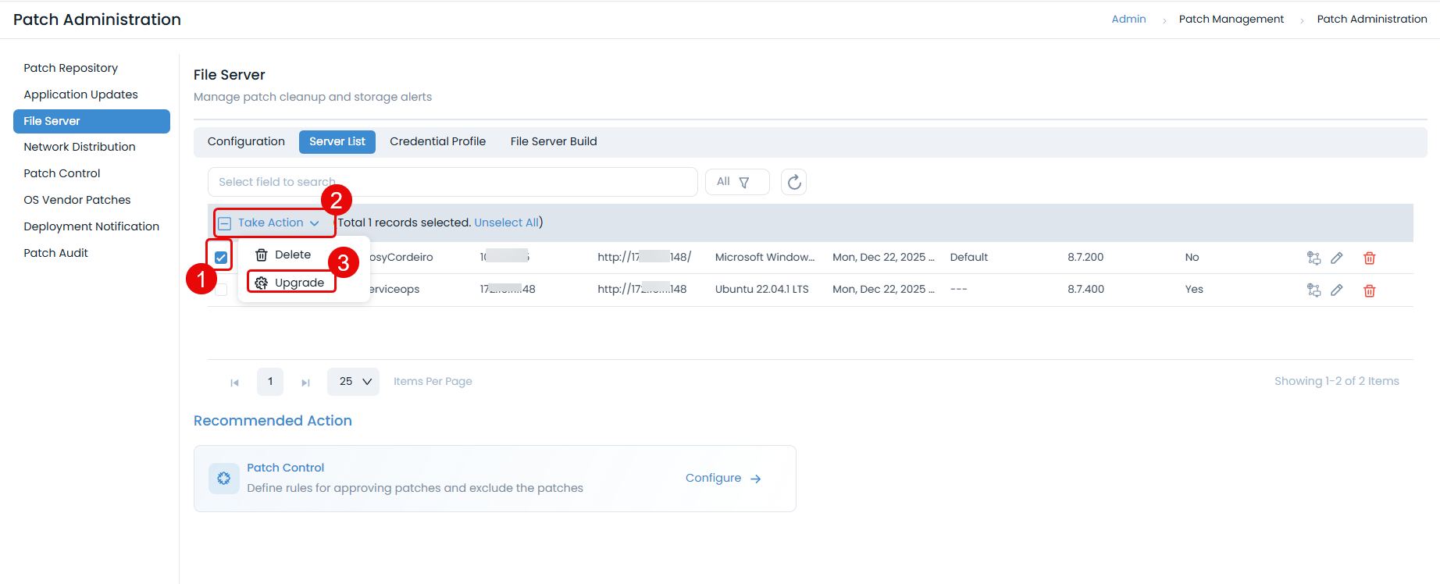Edit the Ubuntu server entry with pencil icon
This screenshot has height=584, width=1440.
[x=1337, y=290]
